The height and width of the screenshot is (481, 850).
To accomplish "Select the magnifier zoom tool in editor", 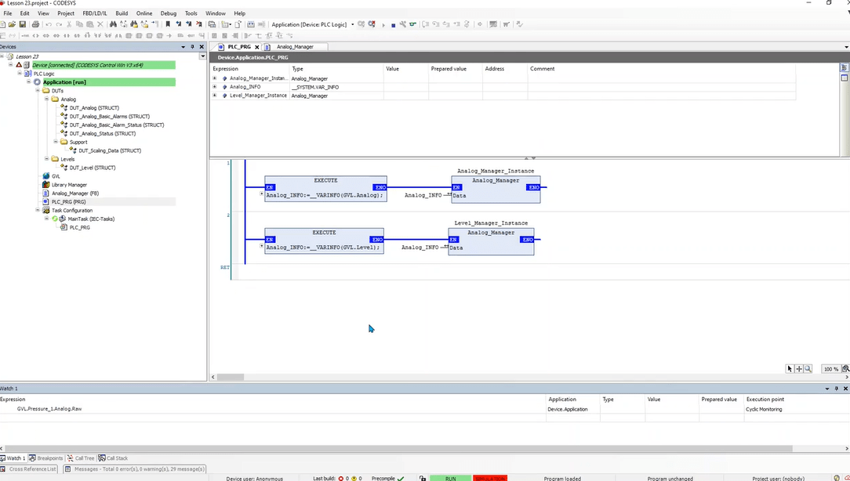I will pos(808,369).
